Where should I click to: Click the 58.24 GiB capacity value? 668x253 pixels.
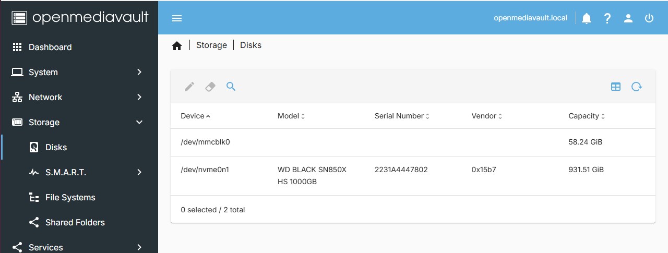(586, 142)
